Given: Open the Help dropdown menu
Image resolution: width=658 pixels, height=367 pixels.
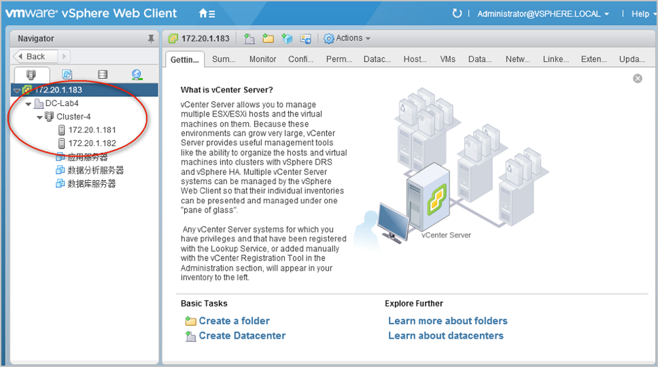Looking at the screenshot, I should [643, 14].
